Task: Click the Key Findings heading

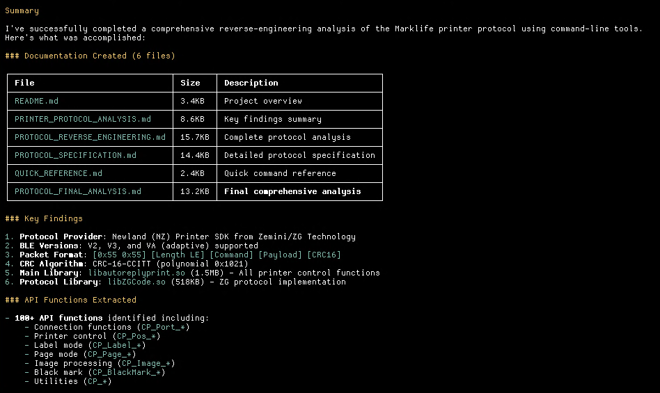Action: 44,218
